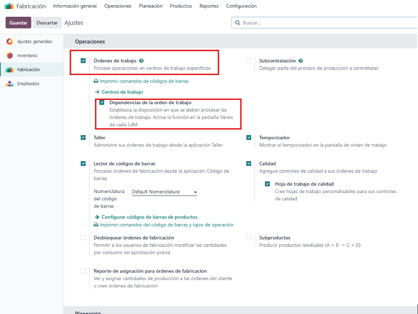The image size is (418, 314).
Task: Click the Operaciones section heading
Action: 90,42
